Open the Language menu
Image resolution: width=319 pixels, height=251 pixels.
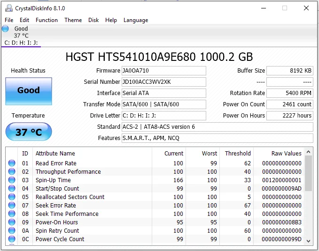point(136,20)
